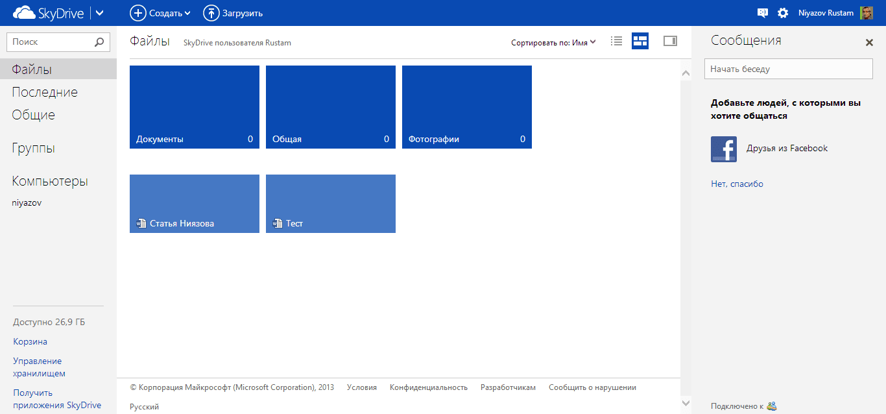Click Сообщить о нарушении footer link
886x414 pixels.
point(593,387)
